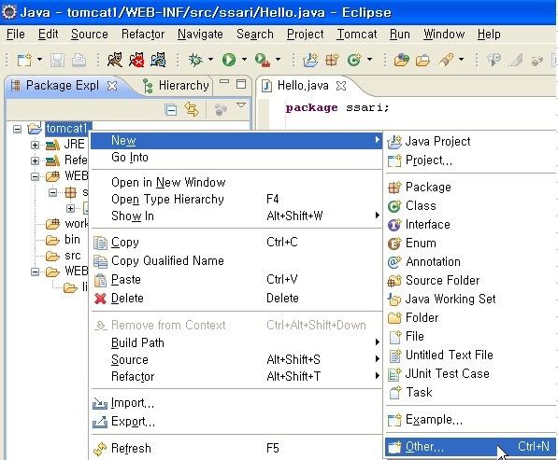Maximize the Package Explorer panel
558x460 pixels.
point(241,84)
